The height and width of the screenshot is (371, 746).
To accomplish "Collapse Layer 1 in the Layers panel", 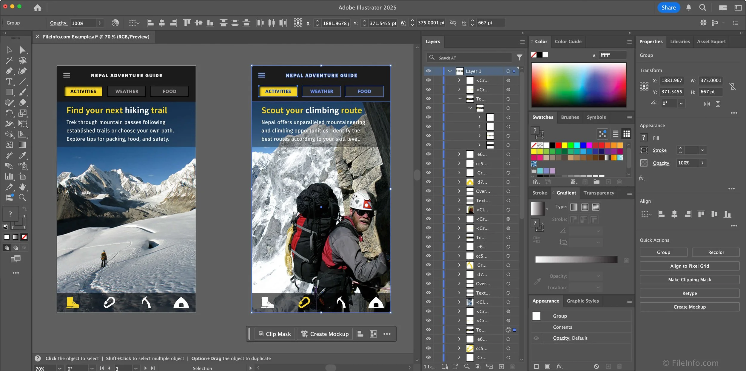I will 450,71.
